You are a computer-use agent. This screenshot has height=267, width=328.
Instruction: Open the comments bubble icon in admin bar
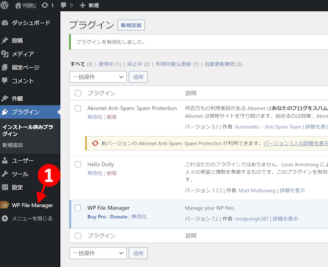(63, 5)
